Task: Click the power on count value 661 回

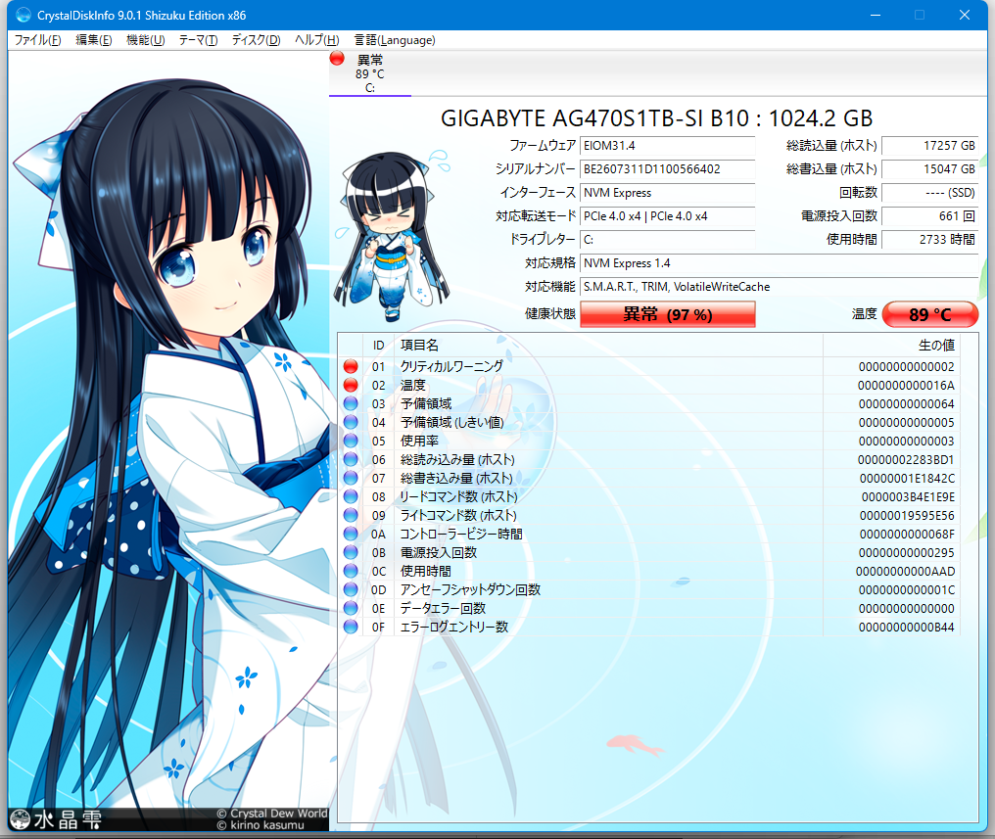Action: 930,216
